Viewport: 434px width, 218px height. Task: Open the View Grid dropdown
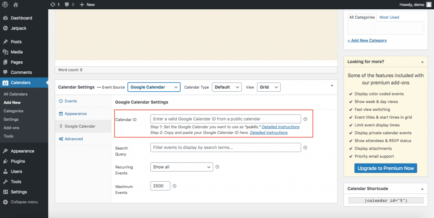(x=269, y=87)
